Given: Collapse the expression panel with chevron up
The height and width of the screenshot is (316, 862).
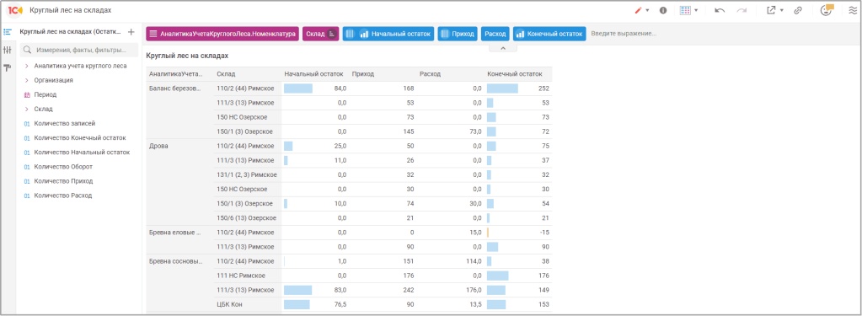Looking at the screenshot, I should (x=502, y=49).
